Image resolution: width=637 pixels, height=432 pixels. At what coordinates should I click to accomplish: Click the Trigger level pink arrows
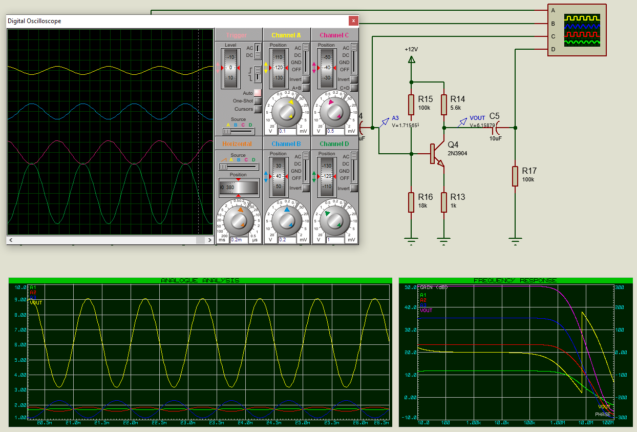pyautogui.click(x=218, y=68)
